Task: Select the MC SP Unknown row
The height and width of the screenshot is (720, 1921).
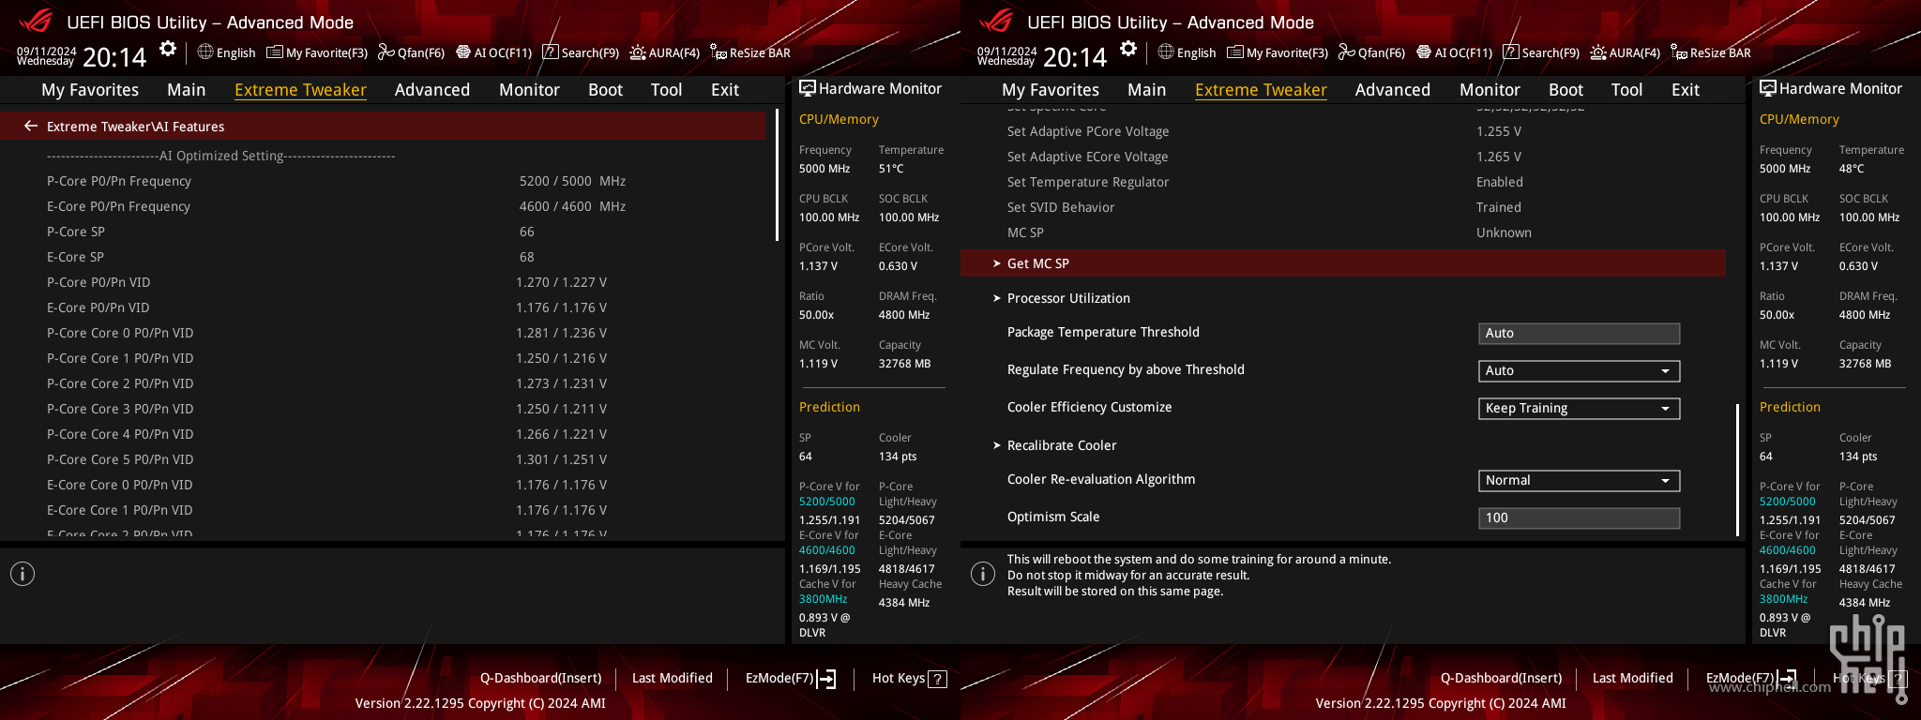Action: (x=1343, y=232)
